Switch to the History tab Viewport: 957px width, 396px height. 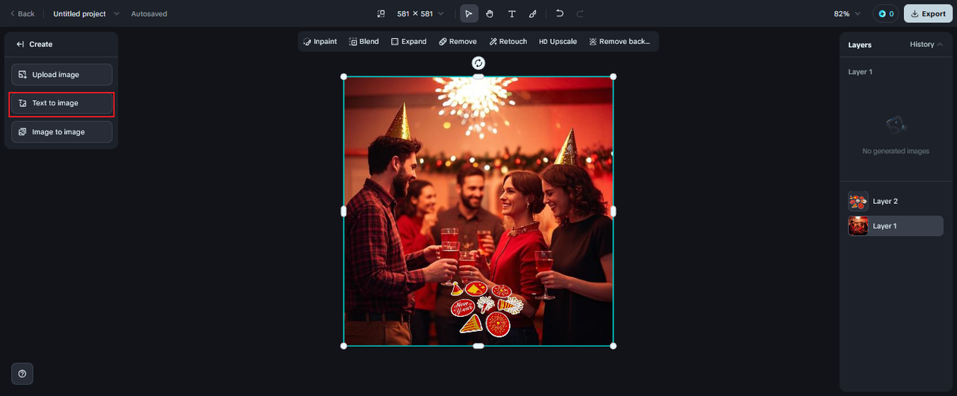(922, 44)
